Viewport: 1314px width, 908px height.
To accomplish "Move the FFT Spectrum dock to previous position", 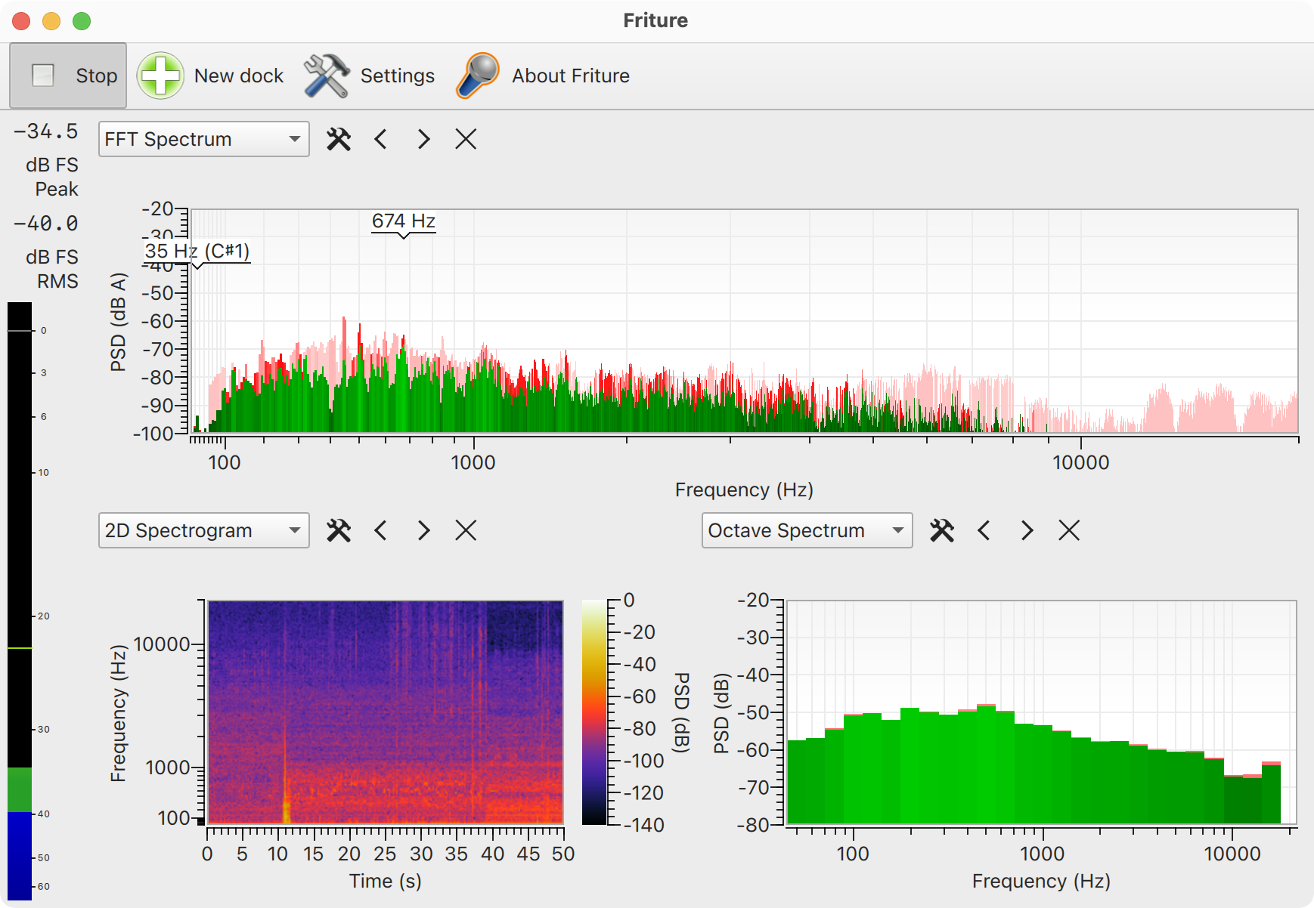I will click(381, 139).
